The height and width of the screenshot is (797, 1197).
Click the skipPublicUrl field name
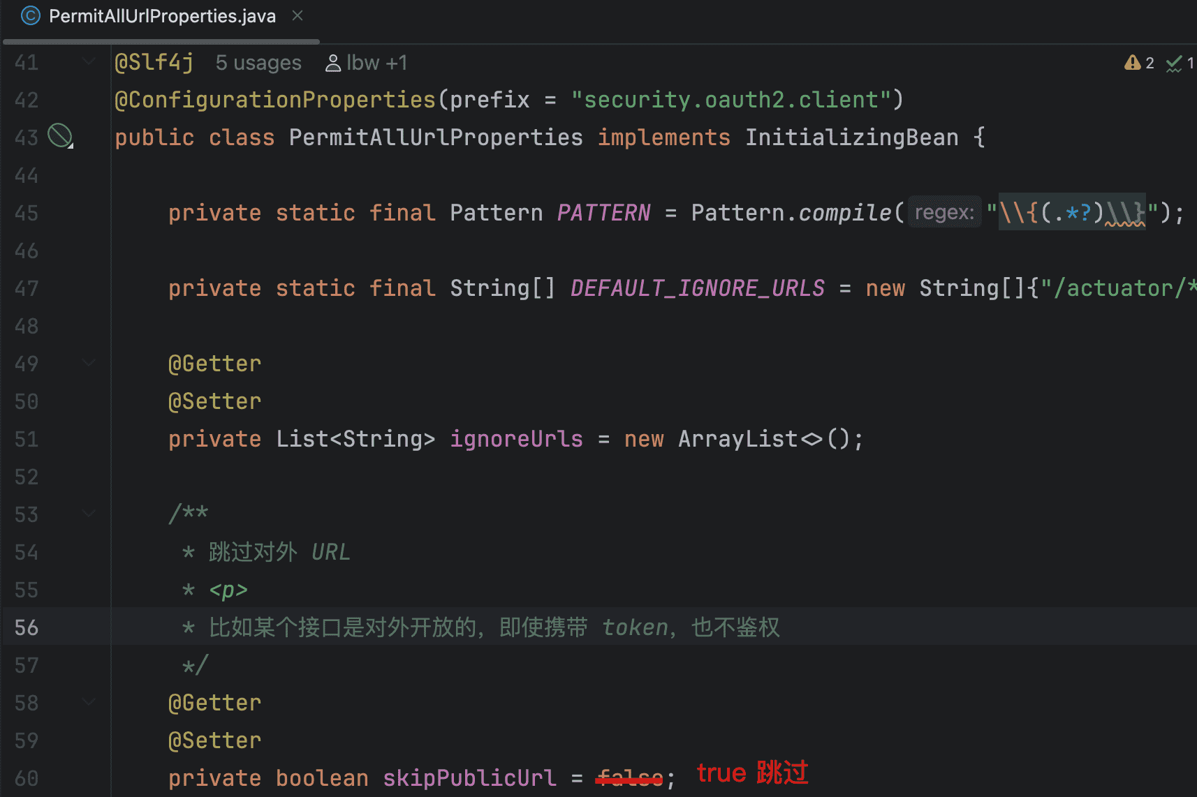[469, 777]
